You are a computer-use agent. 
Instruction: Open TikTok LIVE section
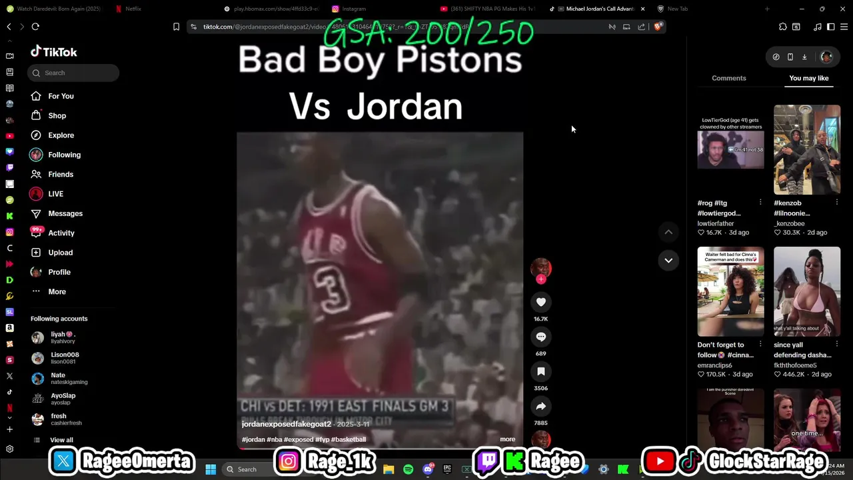pos(55,194)
